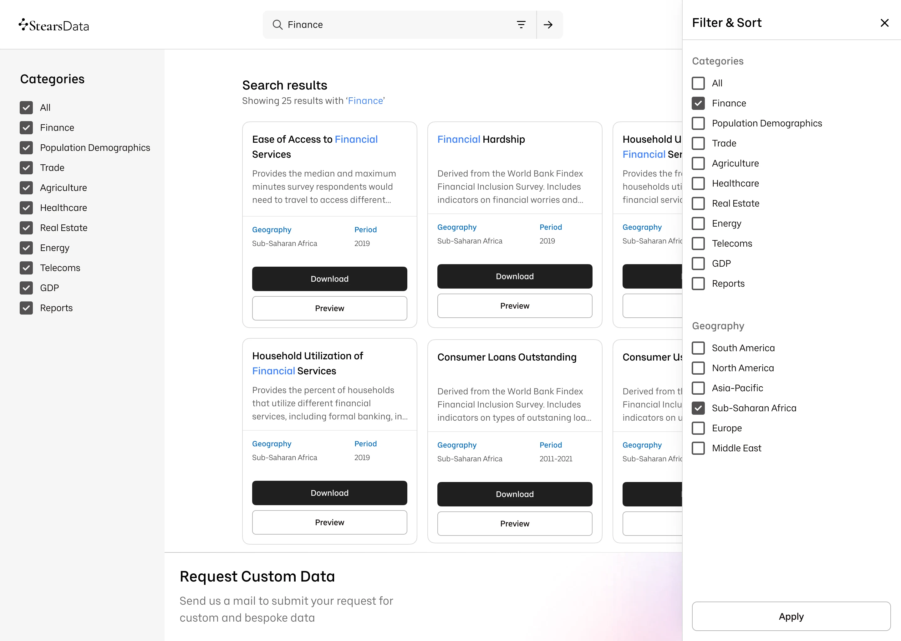Click the StearsData logo
The image size is (901, 641).
click(x=53, y=26)
